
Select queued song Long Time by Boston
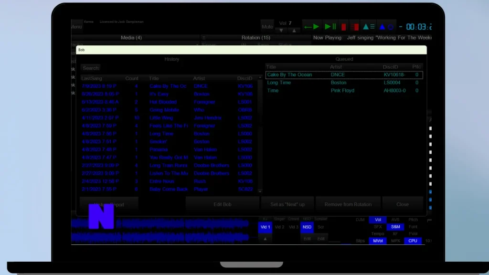click(344, 83)
